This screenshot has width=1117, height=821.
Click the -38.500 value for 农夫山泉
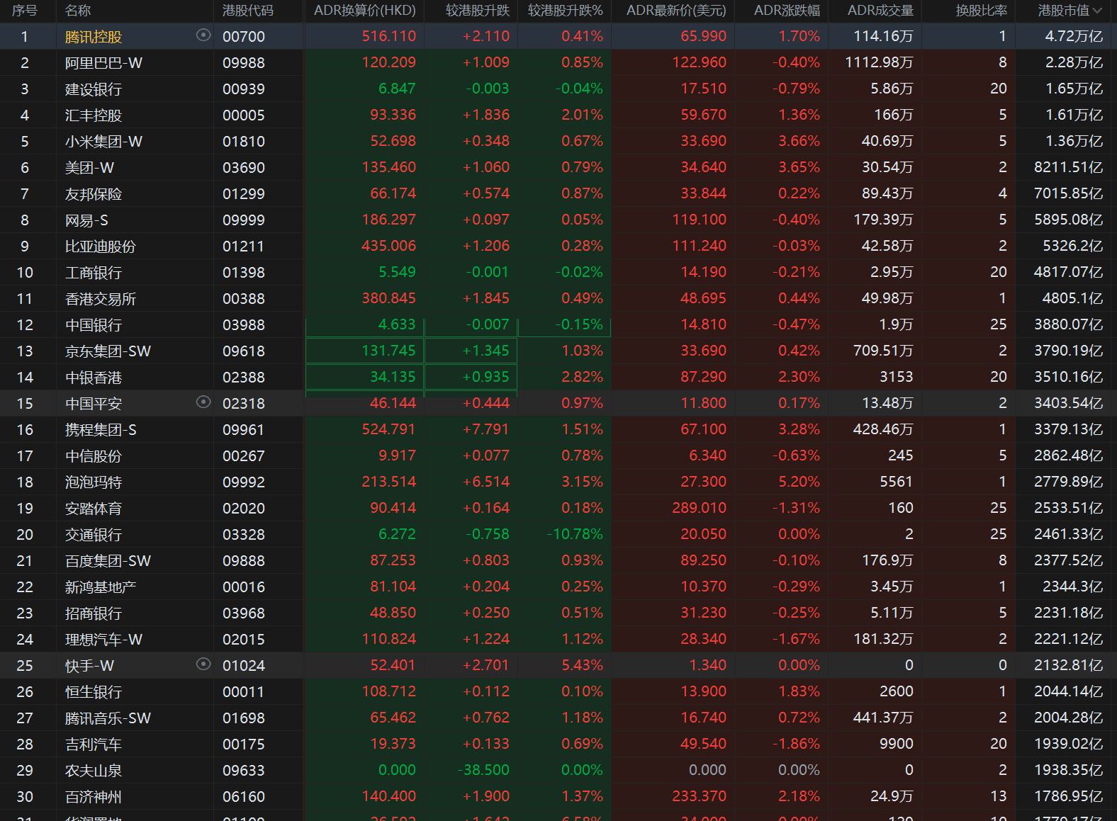click(x=483, y=770)
